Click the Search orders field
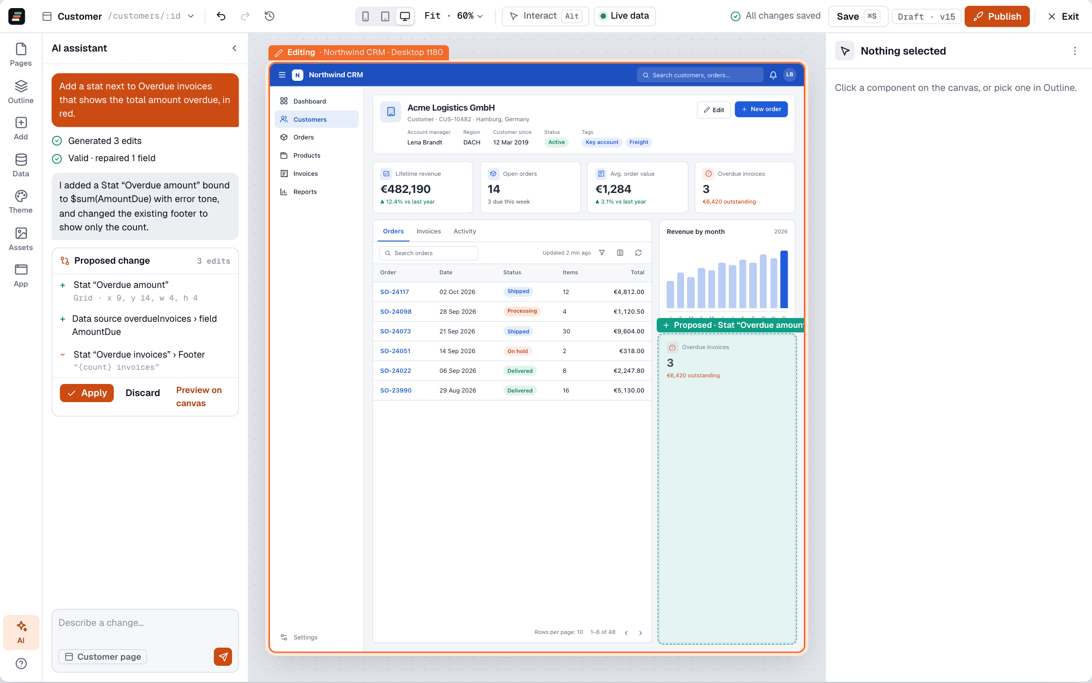This screenshot has height=683, width=1092. coord(429,253)
